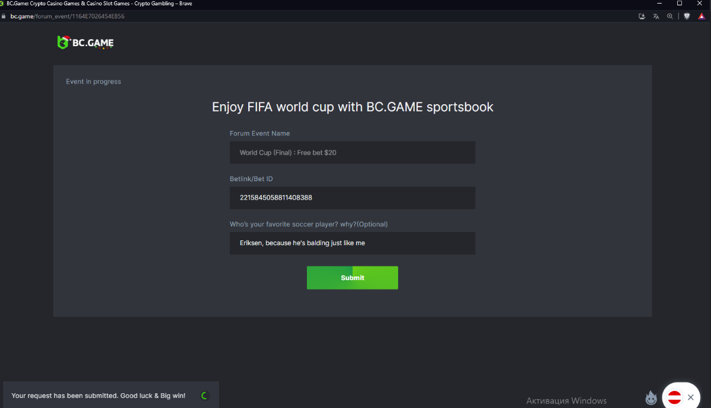Dismiss the flag widget with X

[690, 397]
